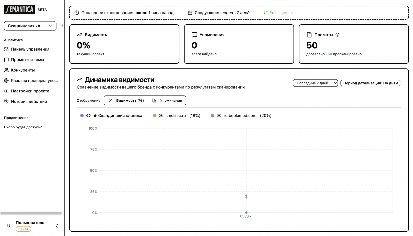The height and width of the screenshot is (236, 413).
Task: Toggle visibility of Скандинавия клиника series
Action: (x=88, y=116)
